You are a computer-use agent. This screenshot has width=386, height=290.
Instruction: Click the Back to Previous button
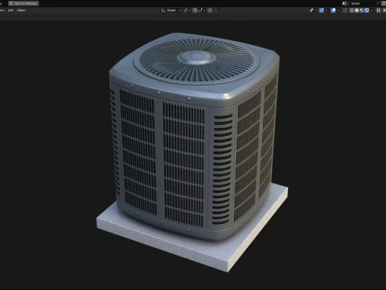pos(23,3)
